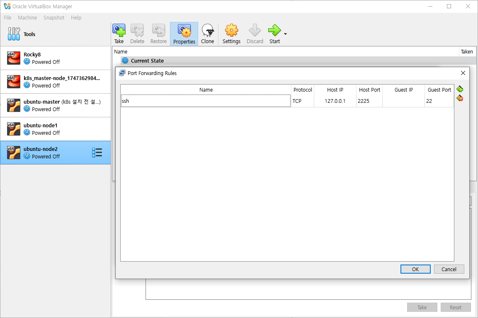This screenshot has height=318, width=478.
Task: Add a new port forwarding rule
Action: 460,89
